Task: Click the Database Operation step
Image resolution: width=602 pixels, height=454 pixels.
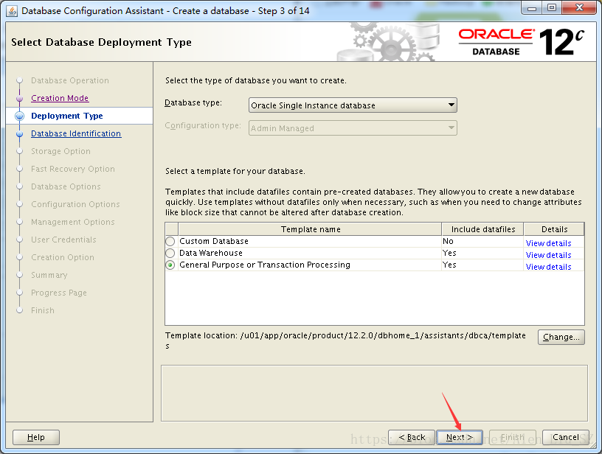Action: tap(70, 80)
